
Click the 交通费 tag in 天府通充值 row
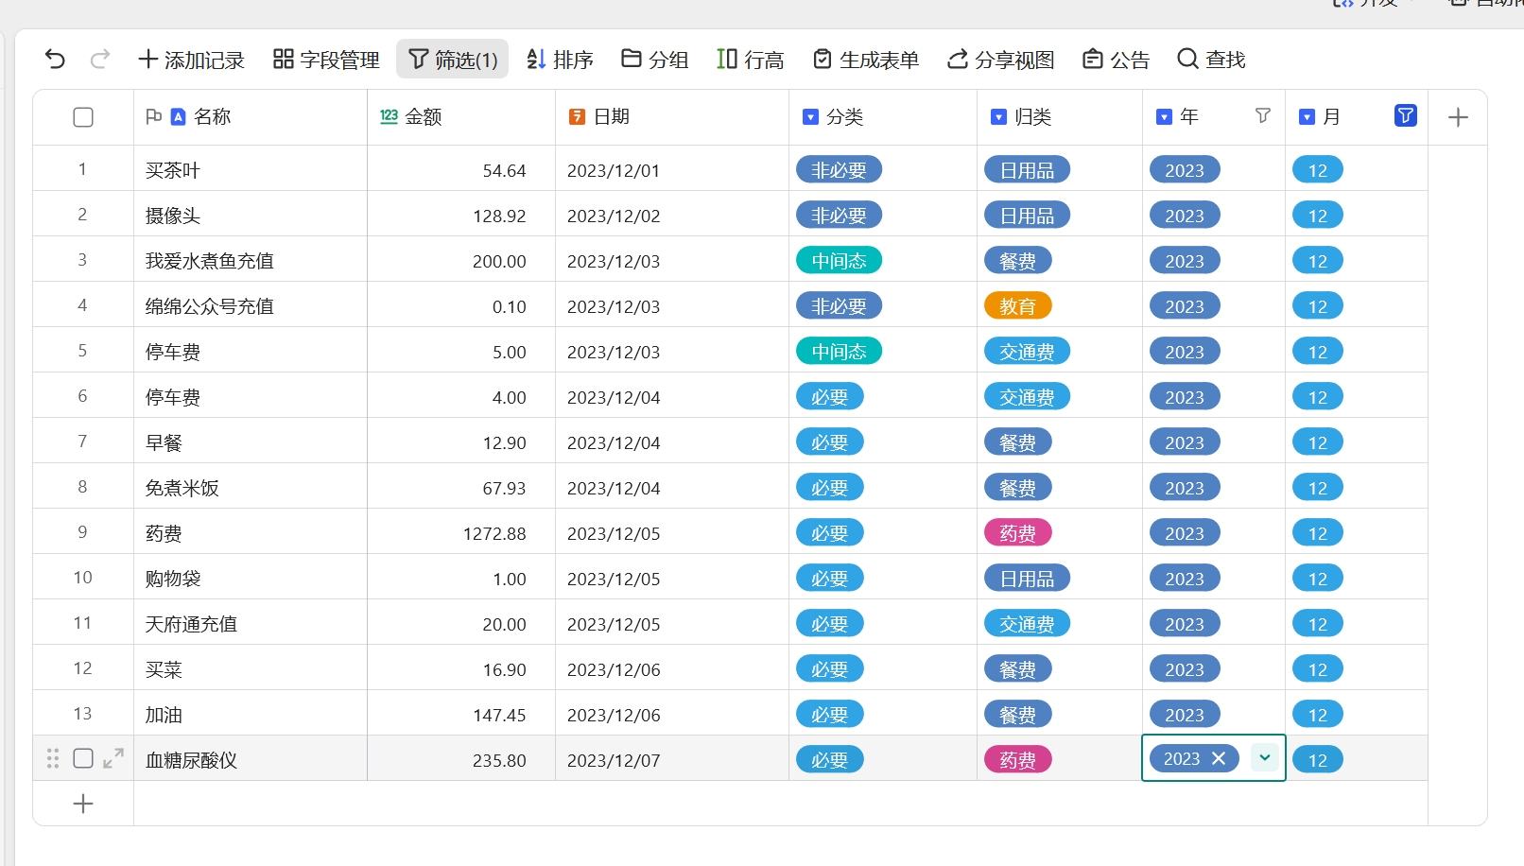[x=1028, y=623]
